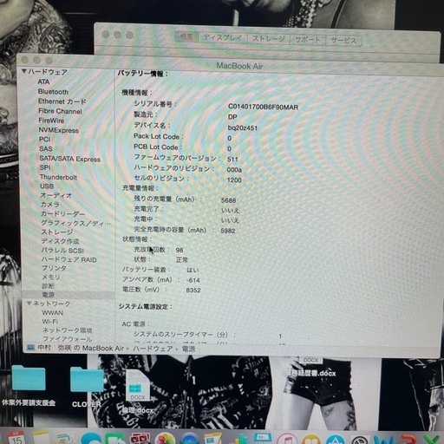
Task: Open the ディスプレイ tab in the back window
Action: (223, 37)
